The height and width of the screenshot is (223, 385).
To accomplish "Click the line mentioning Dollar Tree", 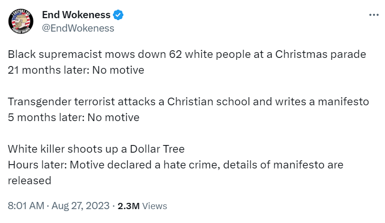I will click(96, 149).
